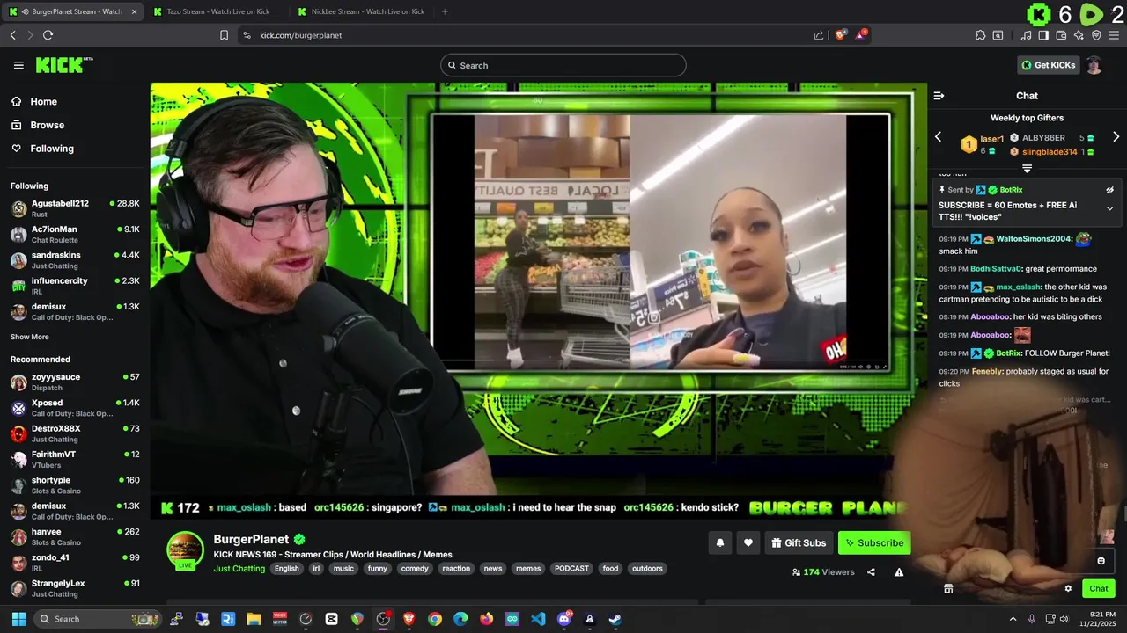Image resolution: width=1127 pixels, height=633 pixels.
Task: Click the Just Chatting category link
Action: click(239, 569)
